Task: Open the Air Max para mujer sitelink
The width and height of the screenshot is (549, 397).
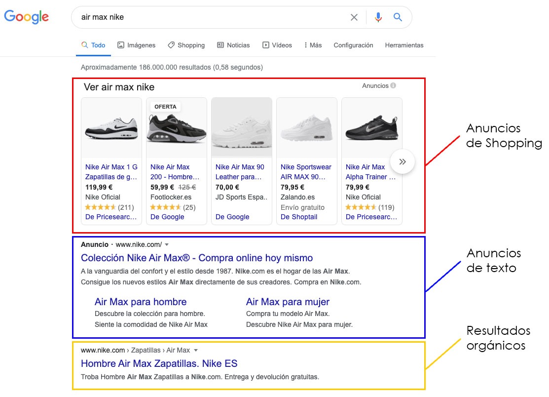Action: (288, 302)
